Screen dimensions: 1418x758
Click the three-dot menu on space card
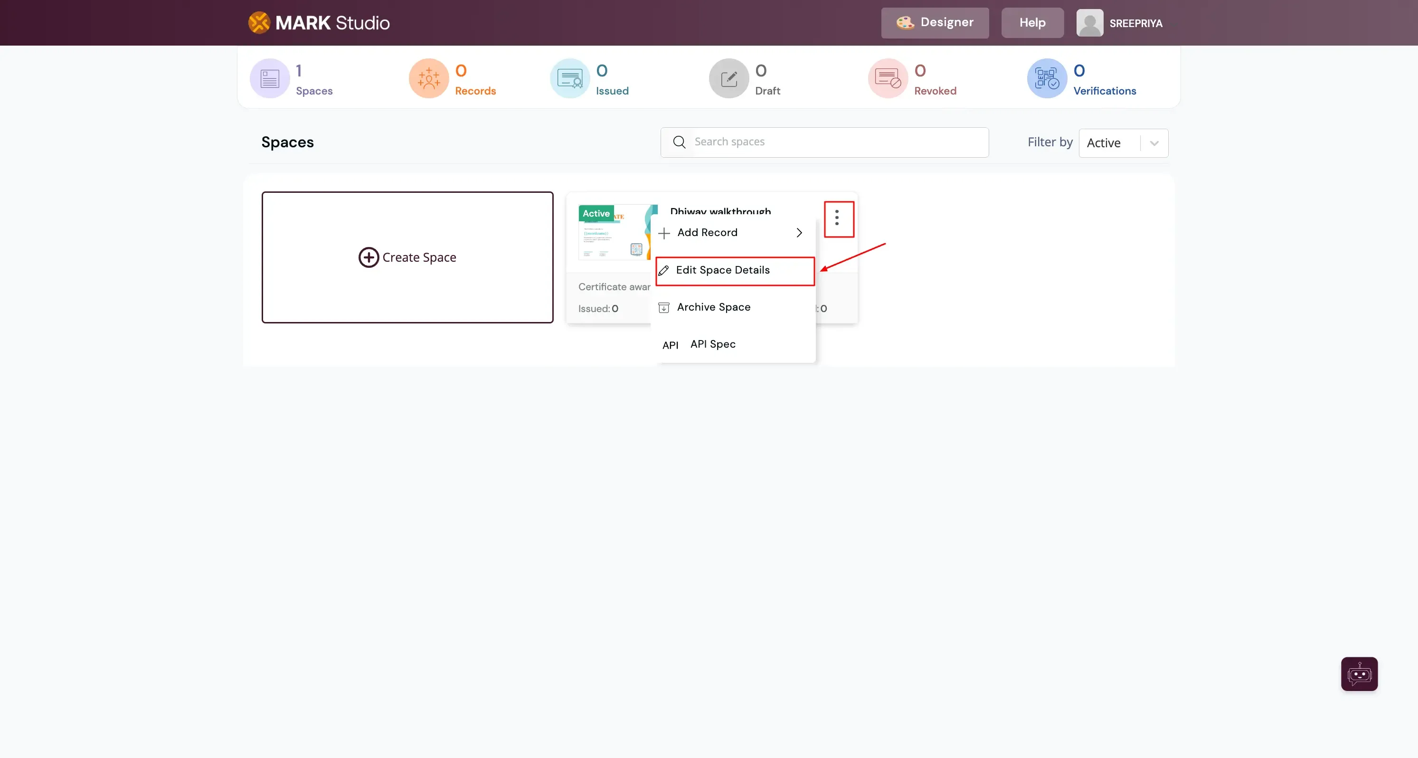coord(837,218)
